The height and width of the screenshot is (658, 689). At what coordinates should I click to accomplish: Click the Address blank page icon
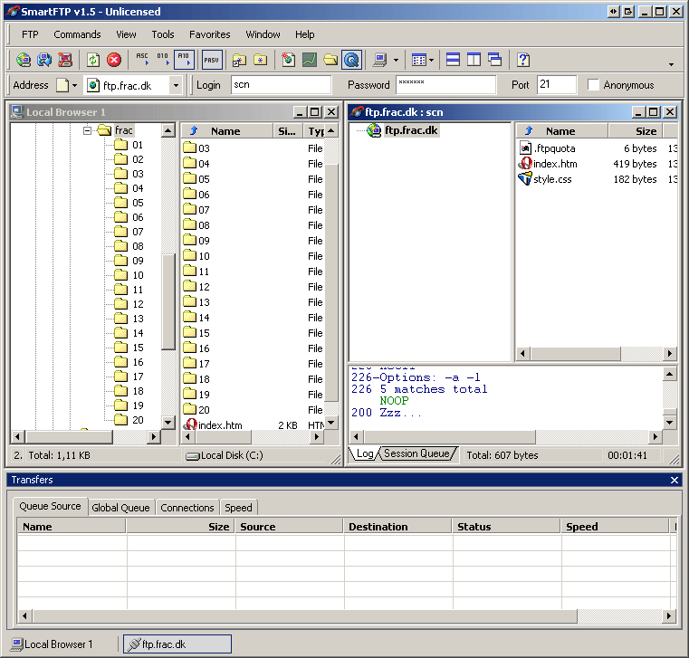[x=62, y=85]
